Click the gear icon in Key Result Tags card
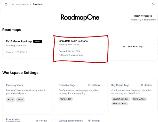 (x=142, y=85)
